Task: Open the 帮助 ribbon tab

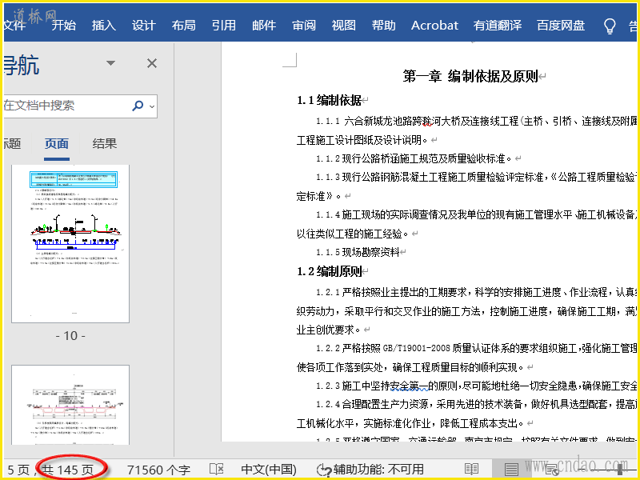Action: [x=384, y=26]
